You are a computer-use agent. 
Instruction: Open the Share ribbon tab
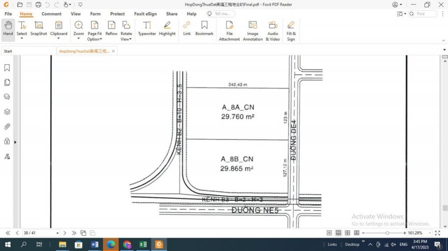(171, 14)
